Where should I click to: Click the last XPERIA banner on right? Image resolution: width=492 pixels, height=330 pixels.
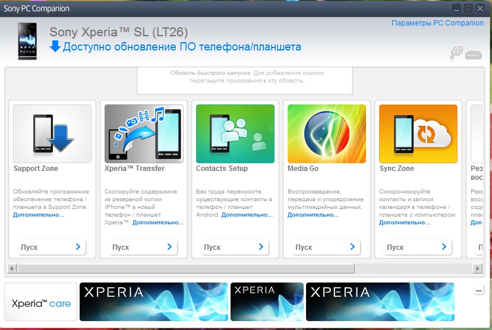tap(380, 302)
